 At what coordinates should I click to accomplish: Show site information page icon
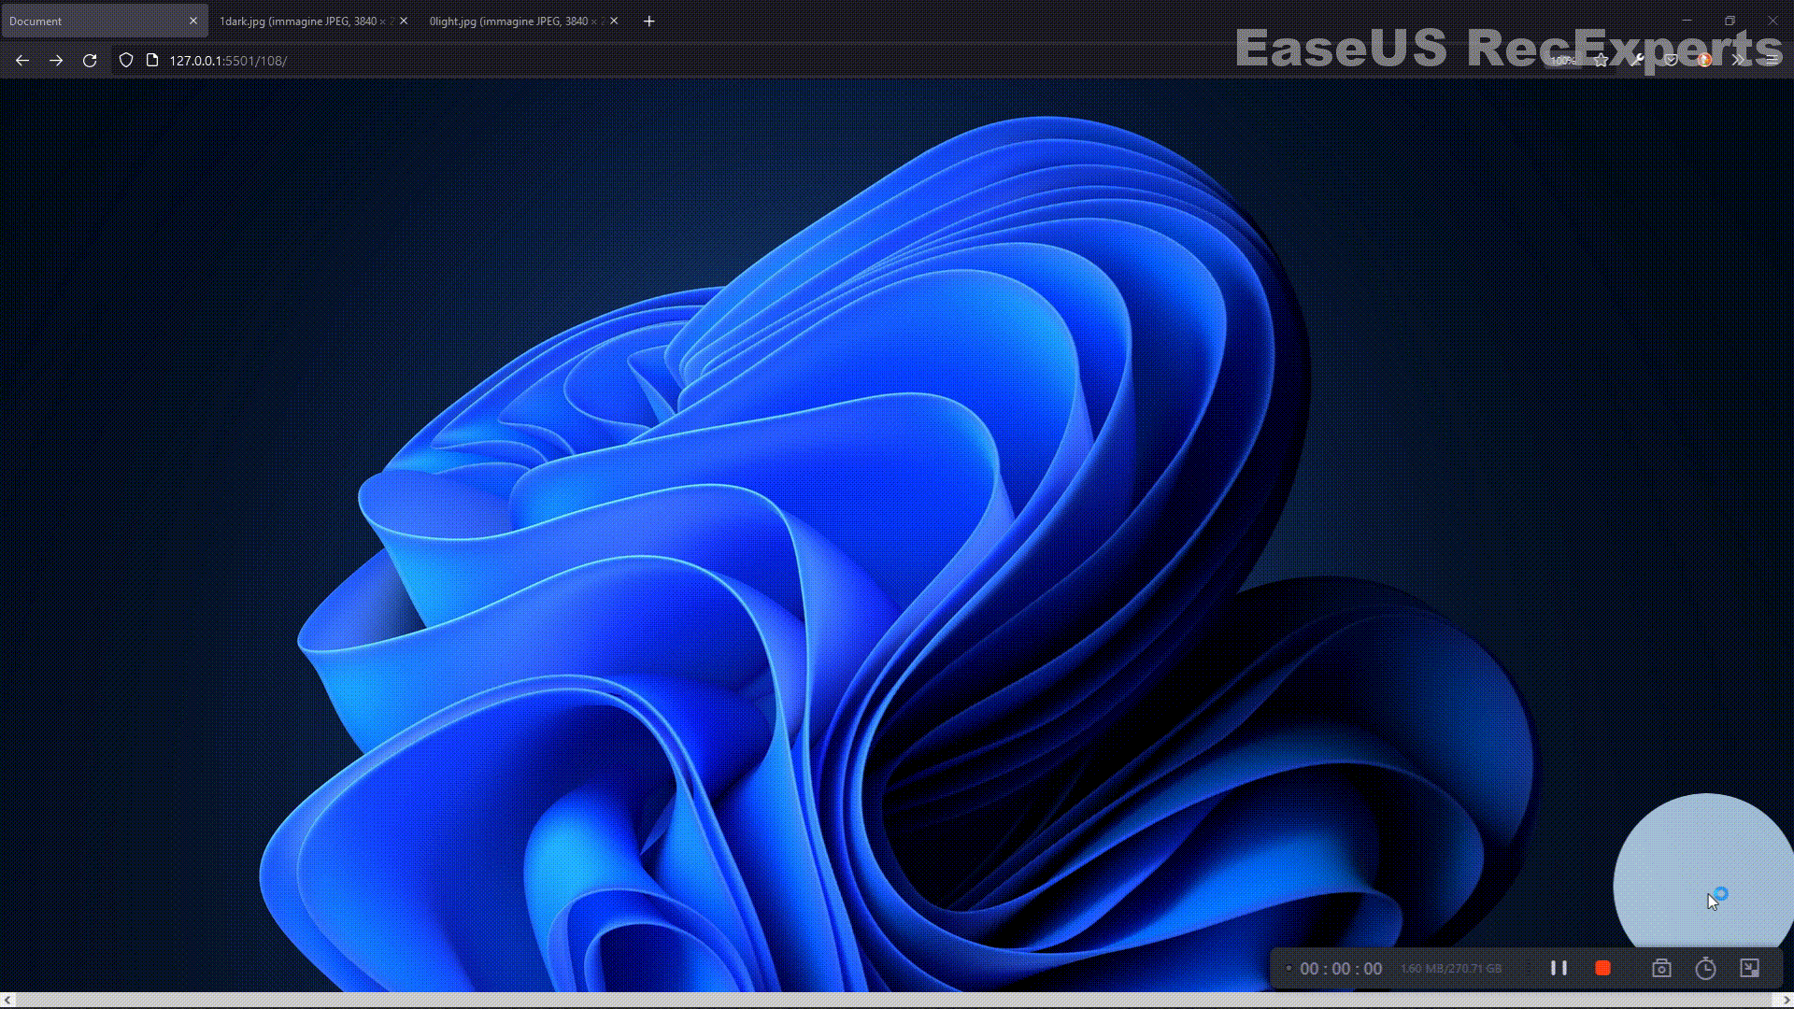click(x=152, y=61)
